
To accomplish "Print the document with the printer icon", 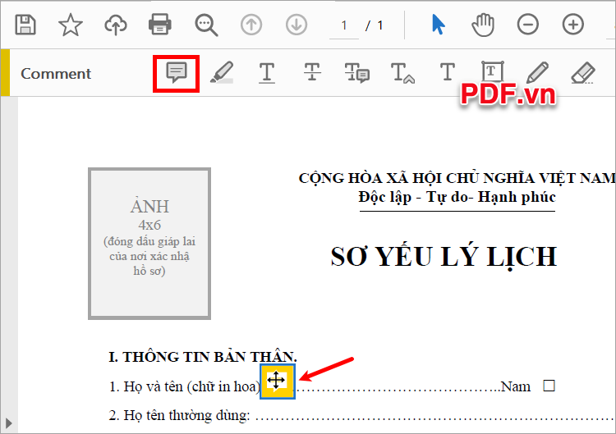I will (x=160, y=25).
